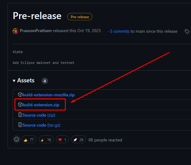Click the file icon beside Source code (tar.gz)

(20, 125)
